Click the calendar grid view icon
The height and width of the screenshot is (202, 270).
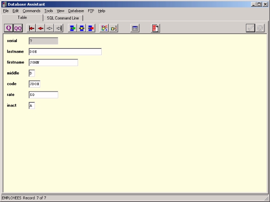[135, 28]
